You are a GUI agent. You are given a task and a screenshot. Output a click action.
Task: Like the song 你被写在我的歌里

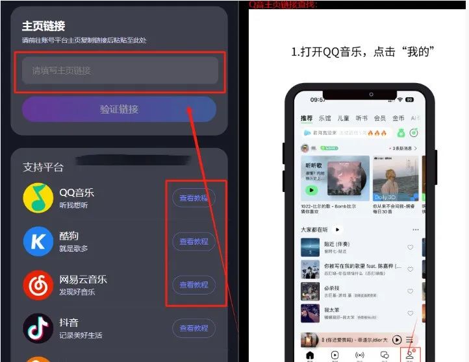(411, 269)
